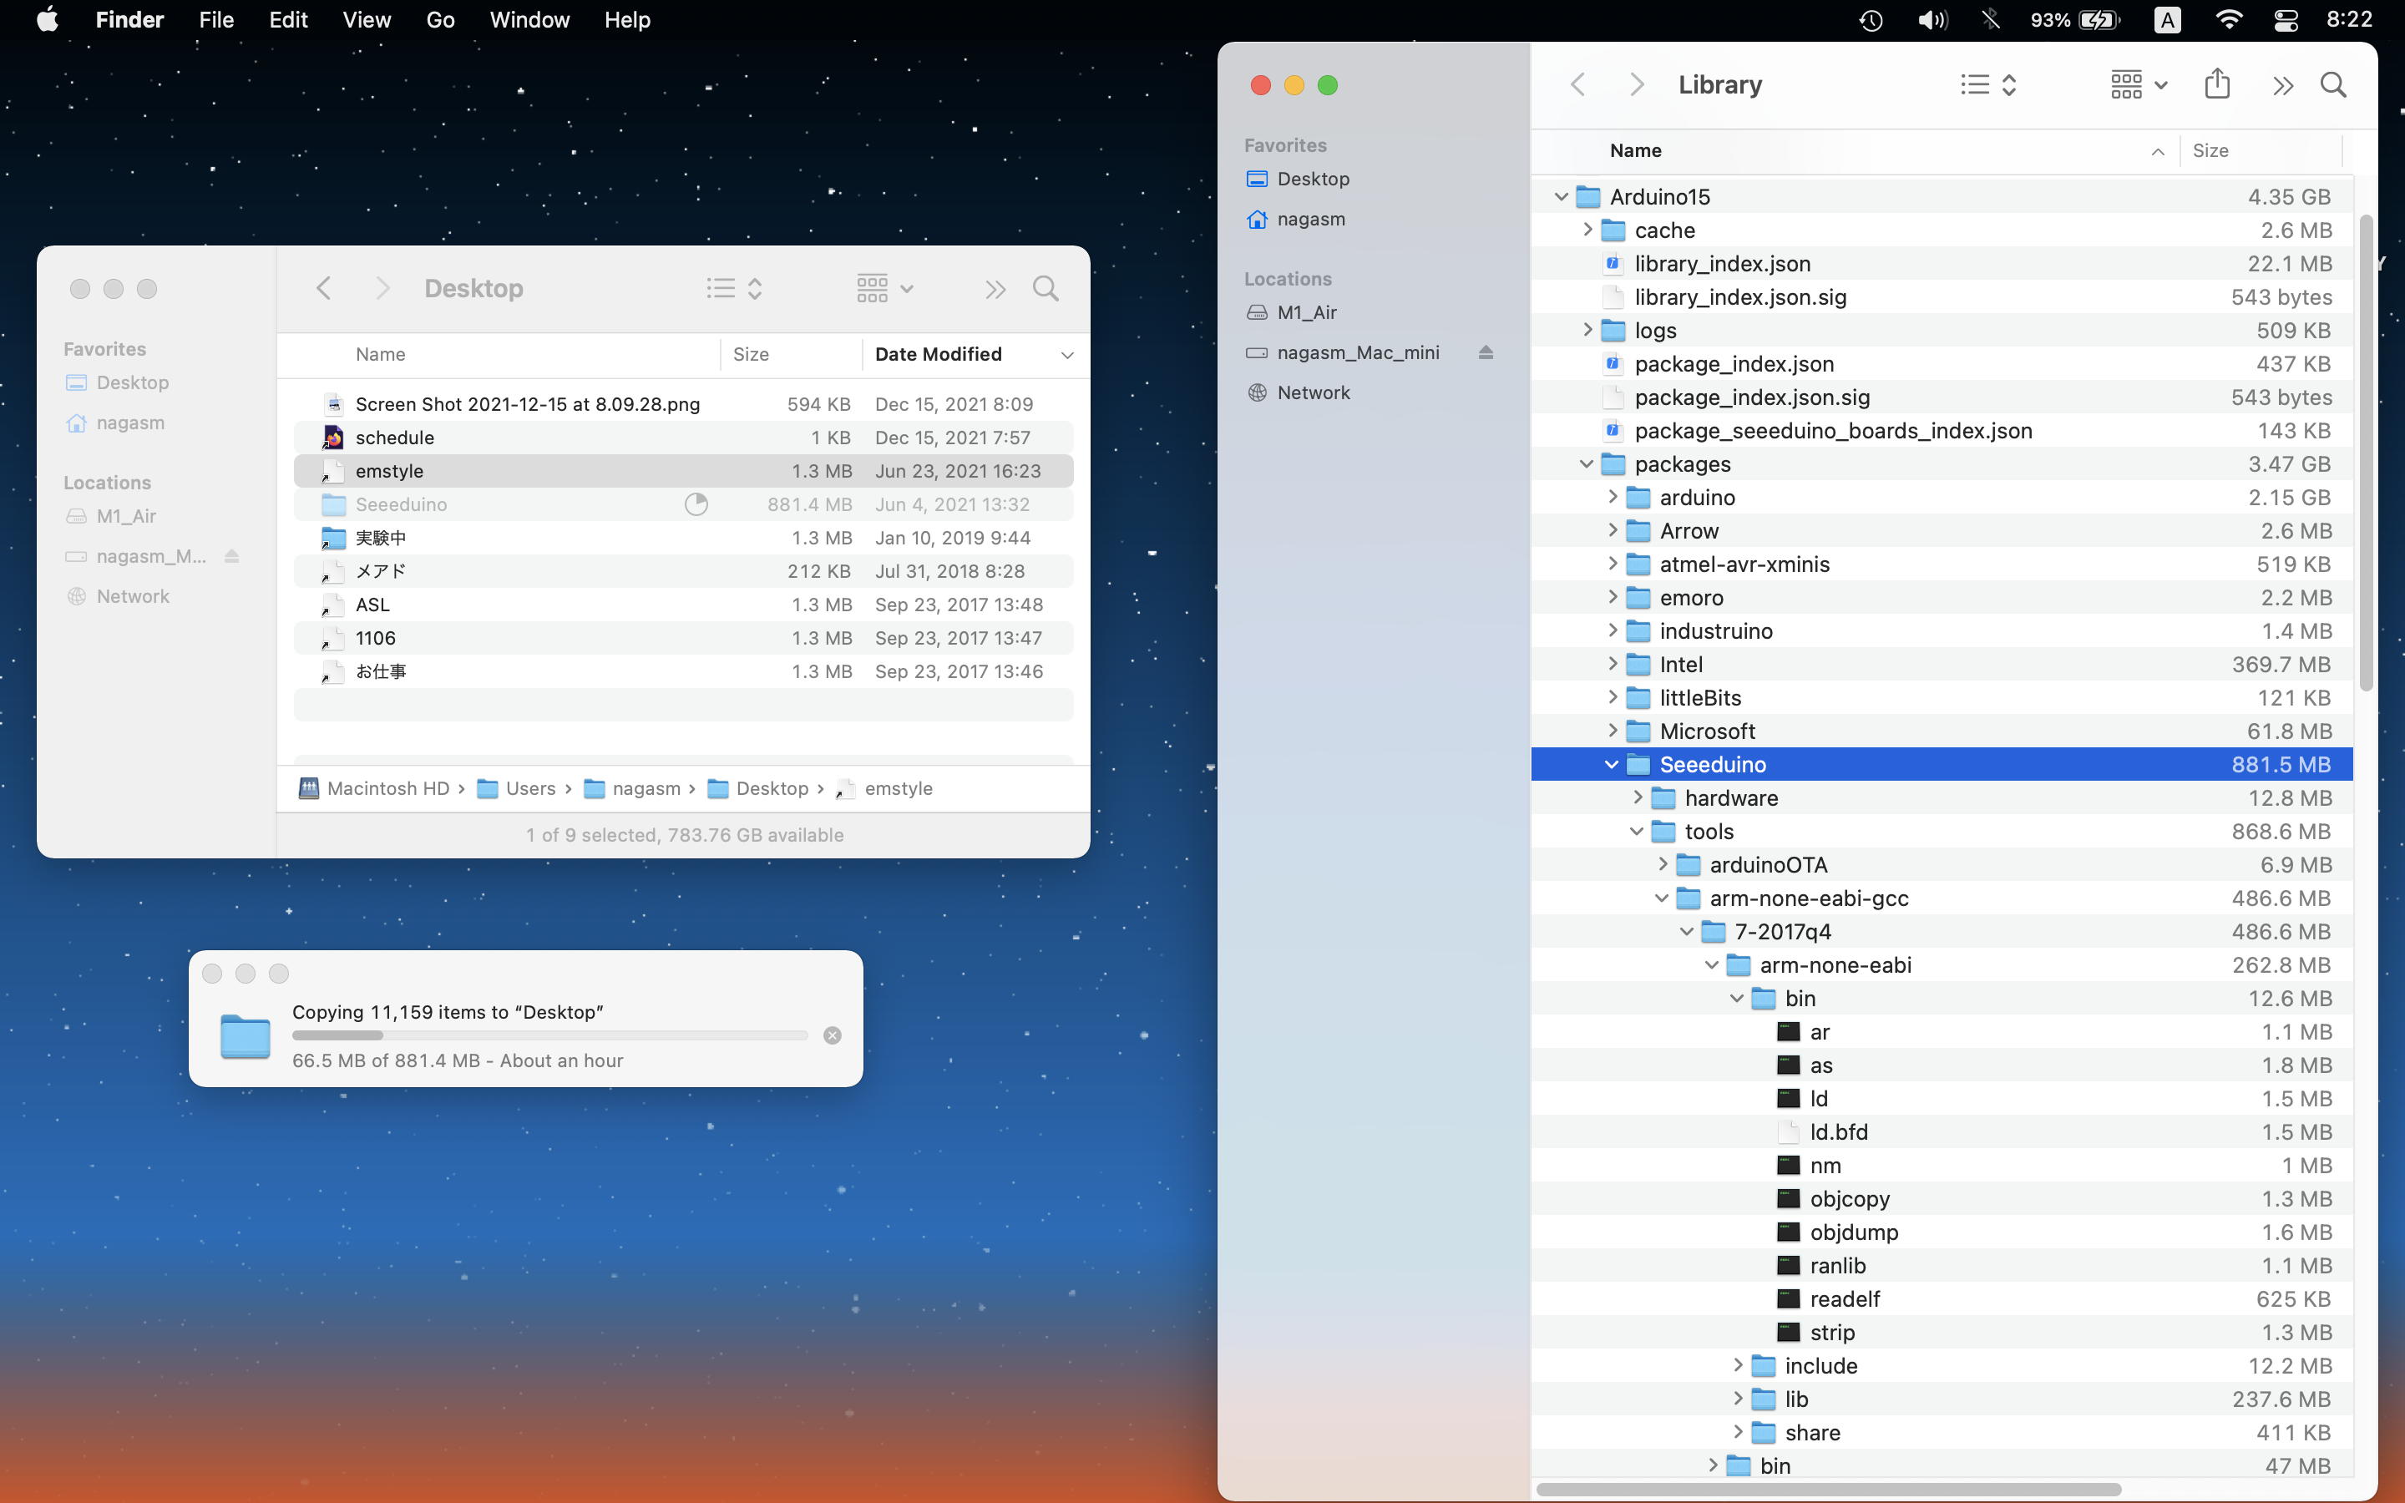Select Network in Library sidebar

click(x=1312, y=392)
